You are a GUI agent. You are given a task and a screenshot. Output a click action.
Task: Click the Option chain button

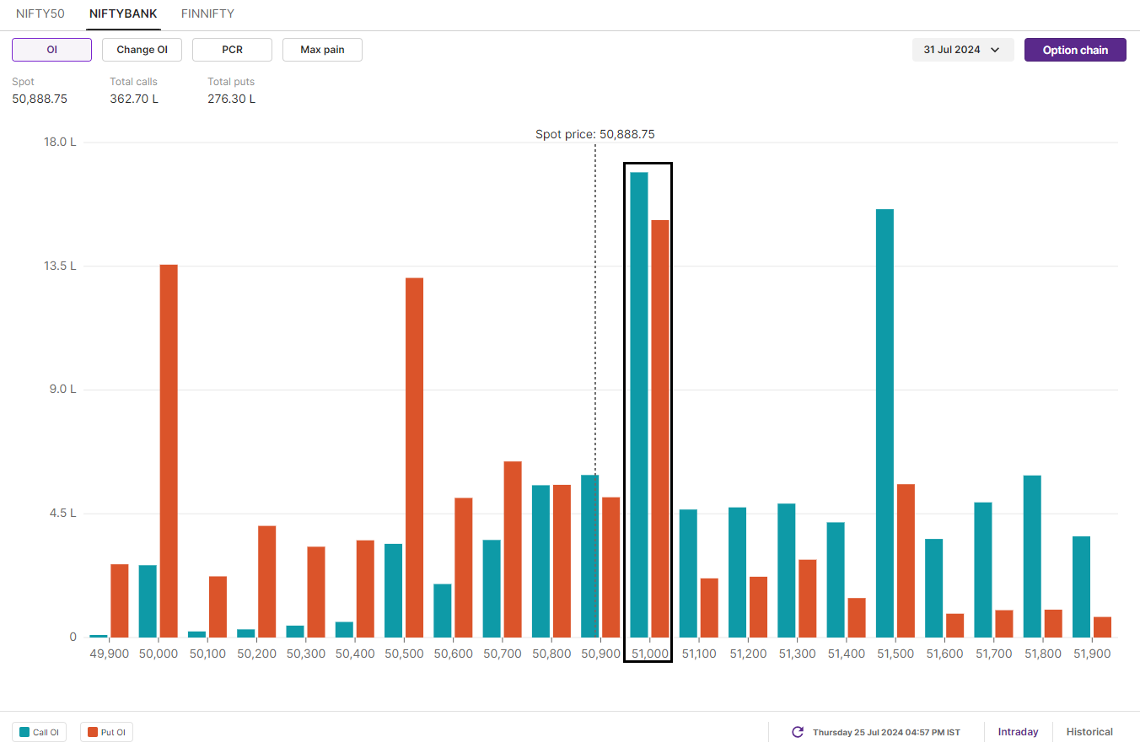pos(1075,50)
